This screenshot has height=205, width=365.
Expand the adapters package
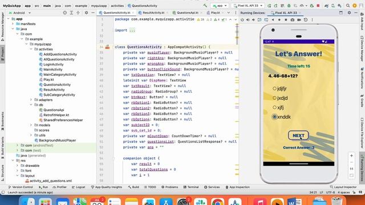click(x=31, y=100)
